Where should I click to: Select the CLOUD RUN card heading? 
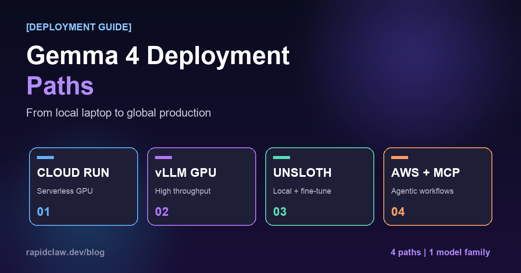[x=73, y=173]
